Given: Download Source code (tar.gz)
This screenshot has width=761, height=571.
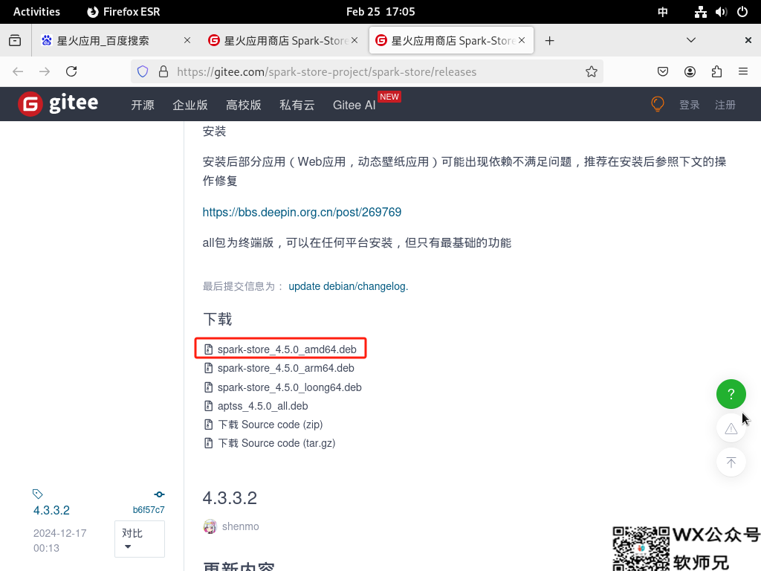Looking at the screenshot, I should pos(276,443).
